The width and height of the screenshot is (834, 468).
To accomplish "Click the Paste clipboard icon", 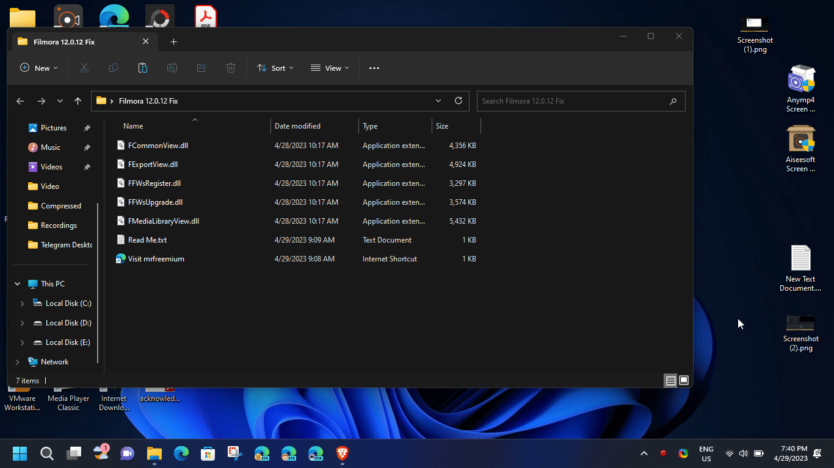I will tap(143, 68).
